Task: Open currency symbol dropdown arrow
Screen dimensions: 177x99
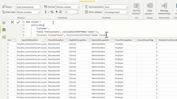Action: pyautogui.click(x=49, y=12)
